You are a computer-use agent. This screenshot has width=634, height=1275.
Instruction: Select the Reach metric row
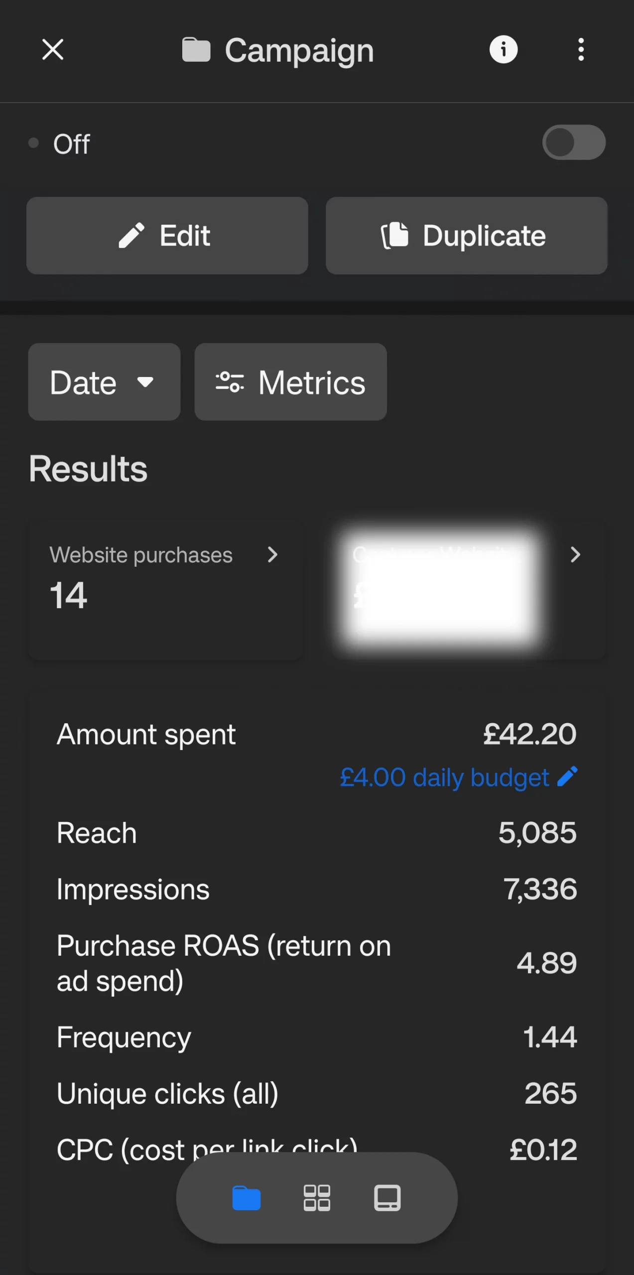tap(317, 833)
